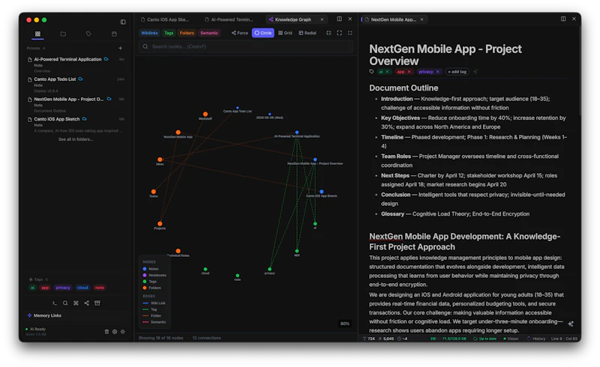
Task: Remove the privacy tag from the note
Action: click(x=438, y=72)
